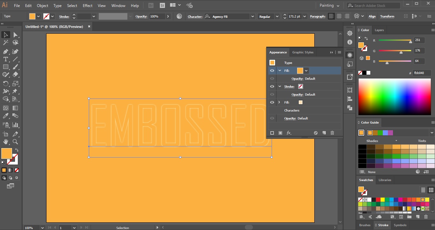
Task: Click the Align link in the control bar
Action: [372, 16]
